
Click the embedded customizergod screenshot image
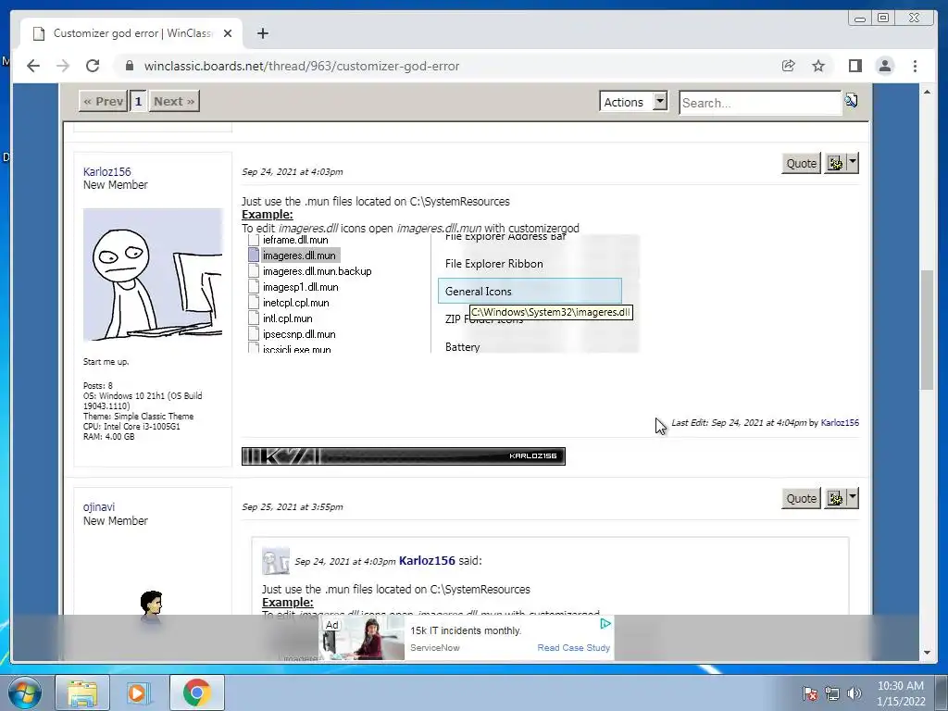[x=440, y=293]
